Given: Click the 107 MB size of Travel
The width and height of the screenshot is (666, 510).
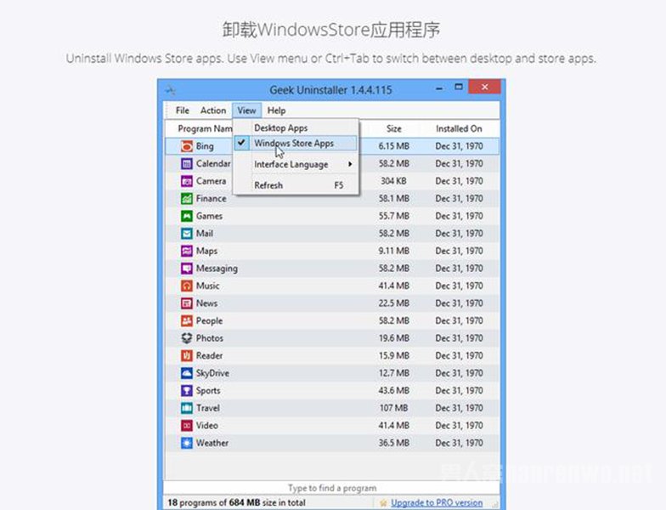Looking at the screenshot, I should coord(394,408).
